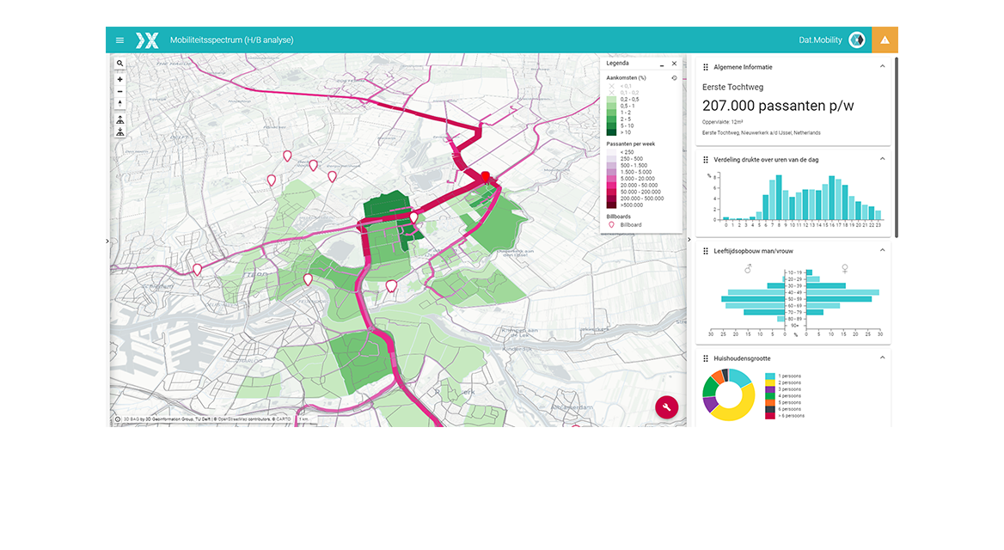Click the lower billboard antenna icon in map toolbar
Viewport: 1004px width, 550px height.
tap(119, 132)
